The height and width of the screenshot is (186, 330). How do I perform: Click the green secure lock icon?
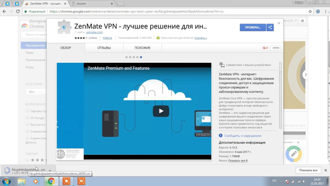click(x=25, y=11)
